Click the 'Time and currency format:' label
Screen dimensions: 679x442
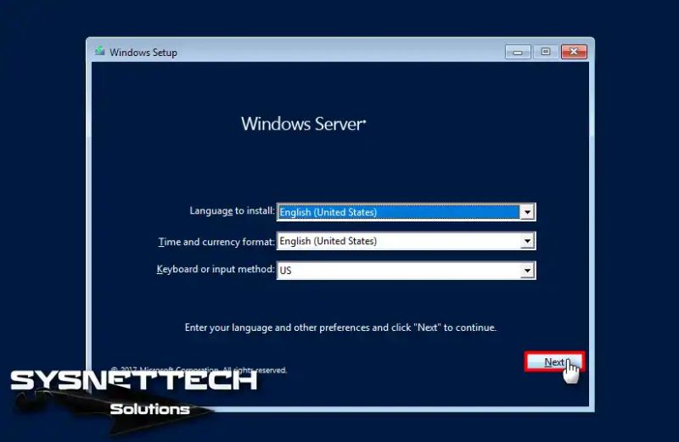click(216, 242)
